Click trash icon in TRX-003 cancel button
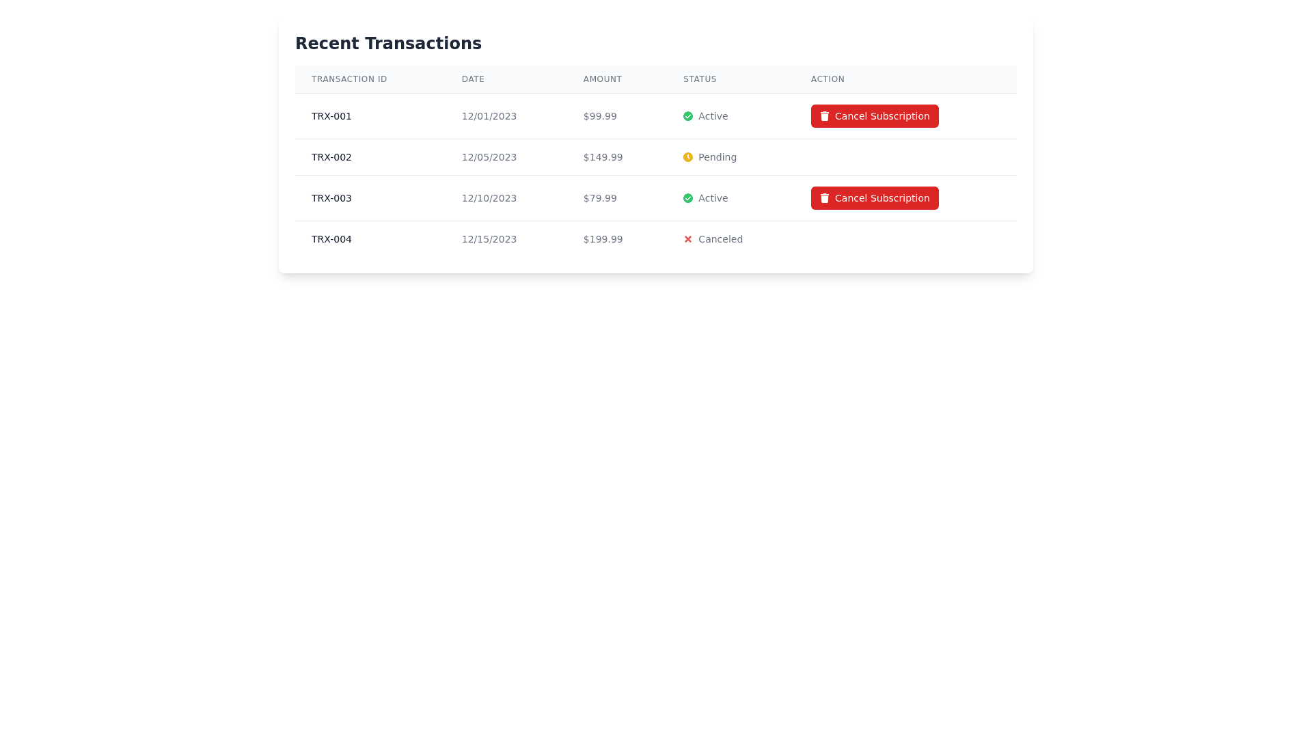Viewport: 1312px width, 738px height. tap(825, 198)
